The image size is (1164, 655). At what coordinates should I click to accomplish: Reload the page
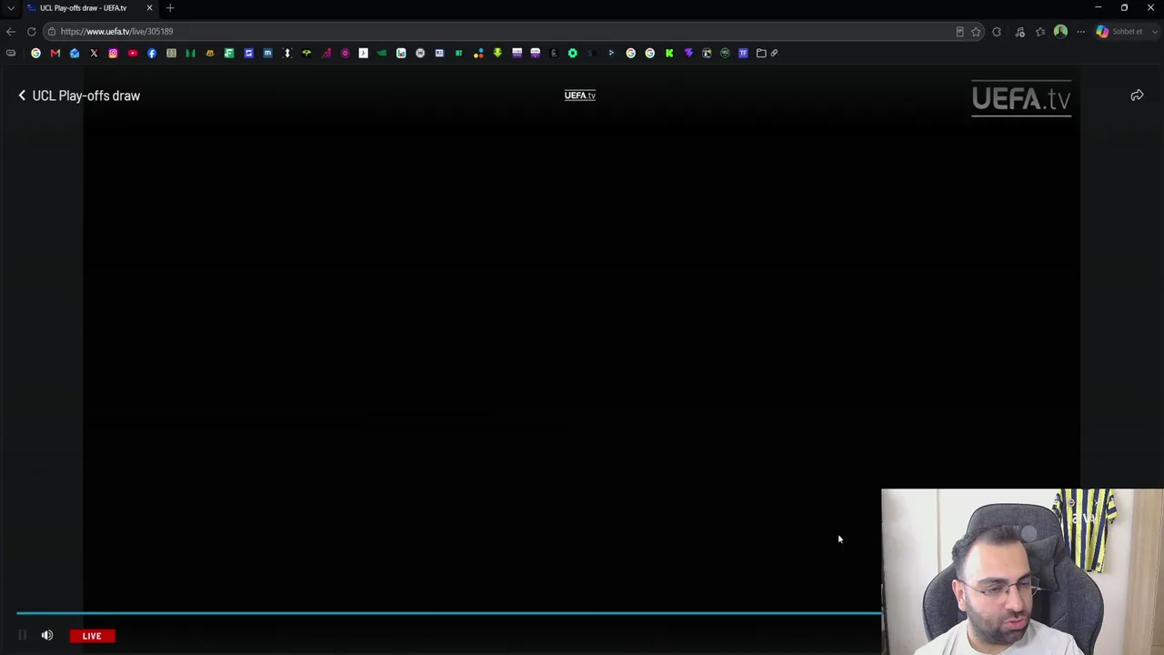(31, 31)
